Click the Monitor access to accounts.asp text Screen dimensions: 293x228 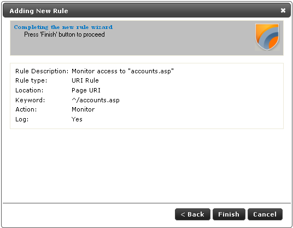pos(122,71)
